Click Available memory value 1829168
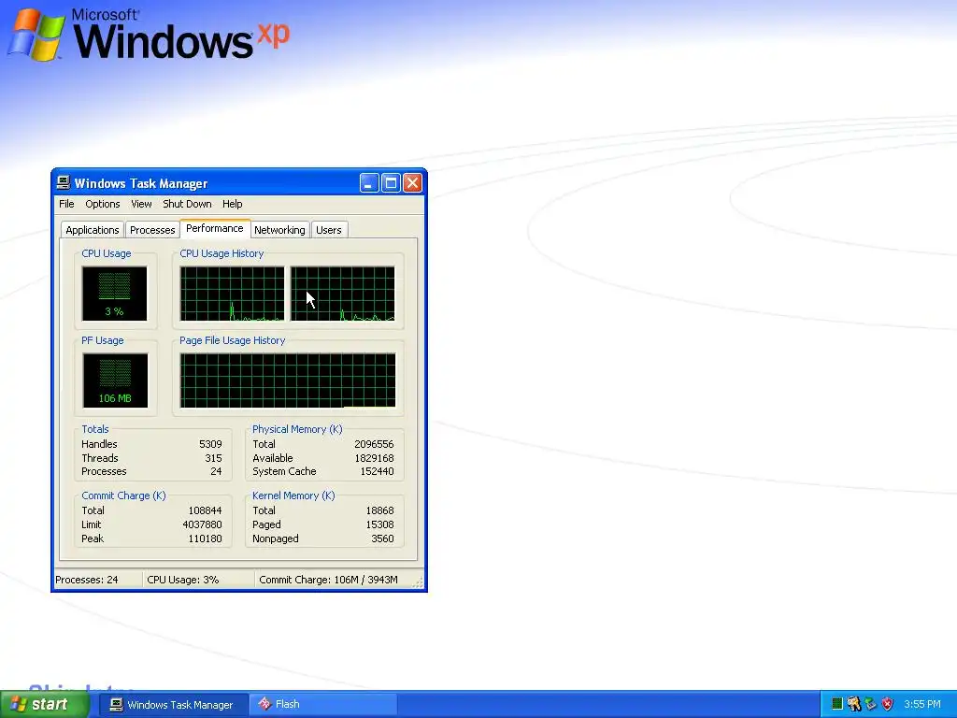This screenshot has height=718, width=957. point(374,458)
